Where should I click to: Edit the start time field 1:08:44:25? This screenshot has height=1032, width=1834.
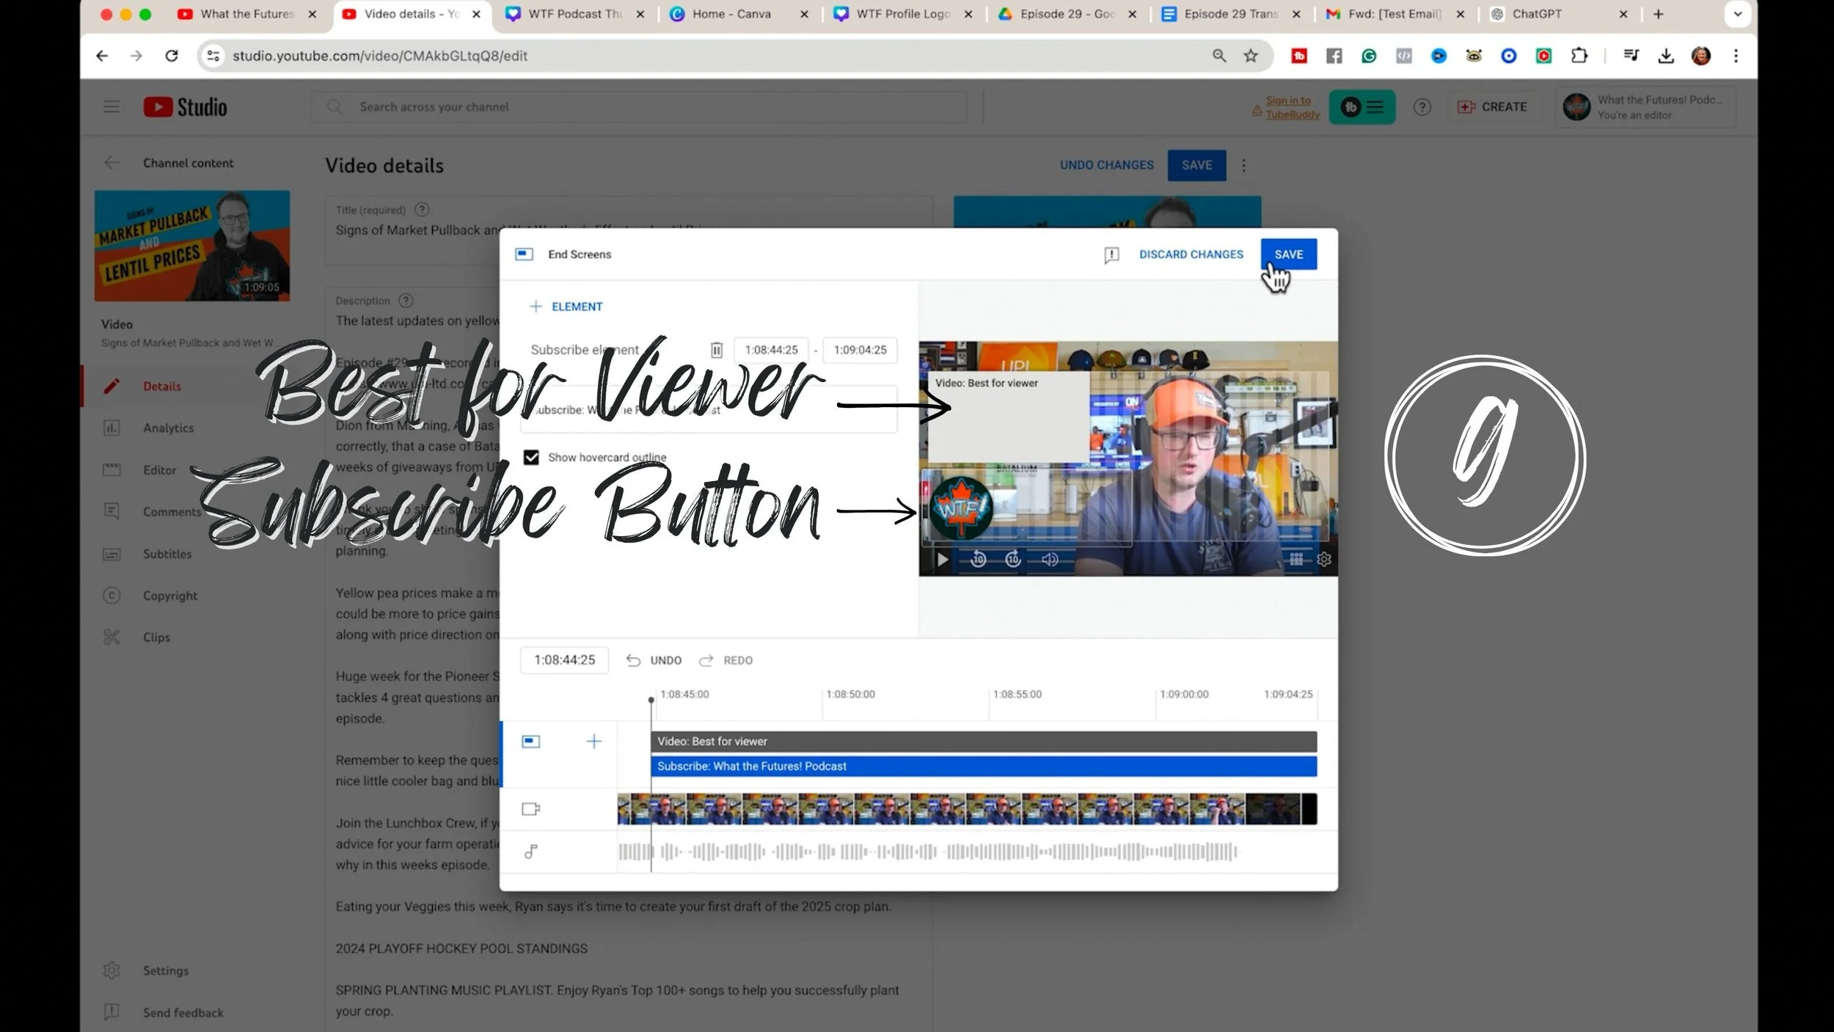tap(771, 350)
